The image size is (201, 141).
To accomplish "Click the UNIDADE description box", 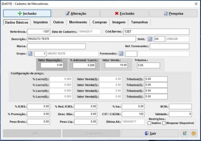I will point(178,39).
